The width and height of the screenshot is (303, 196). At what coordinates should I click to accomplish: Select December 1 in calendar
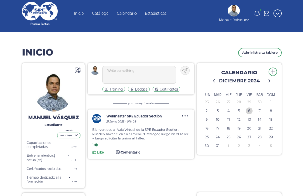pos(271,102)
